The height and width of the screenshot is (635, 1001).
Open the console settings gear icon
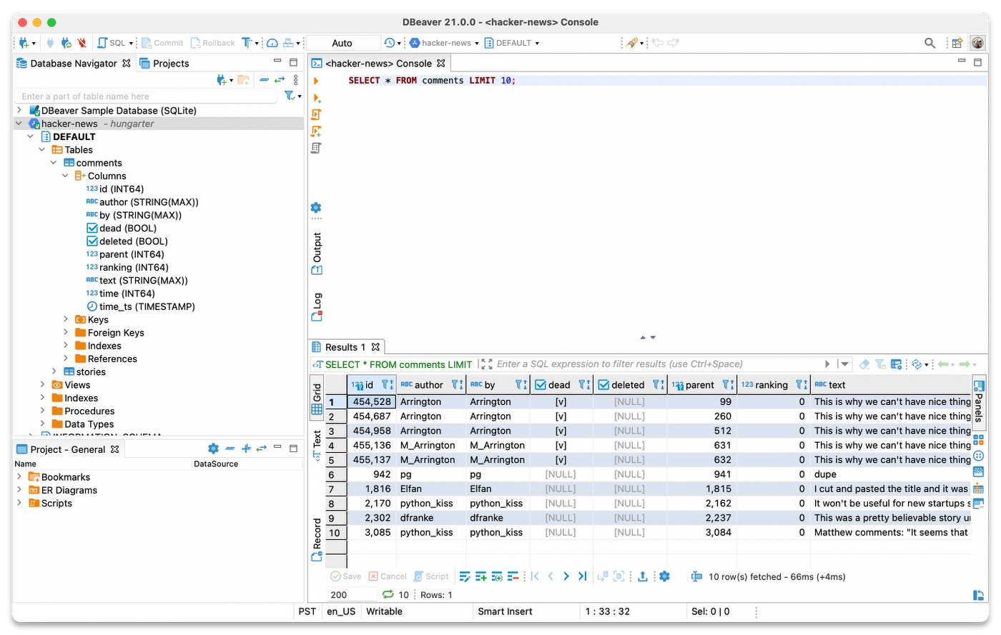316,207
